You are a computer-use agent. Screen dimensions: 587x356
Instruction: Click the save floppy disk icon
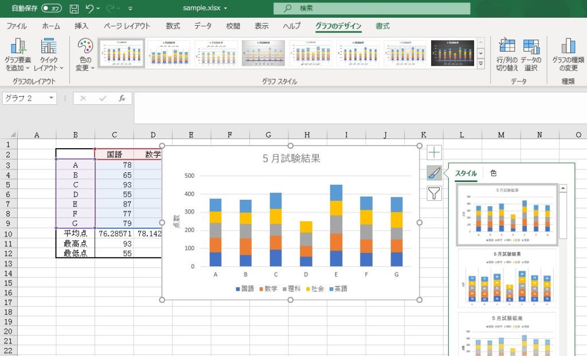tap(74, 9)
